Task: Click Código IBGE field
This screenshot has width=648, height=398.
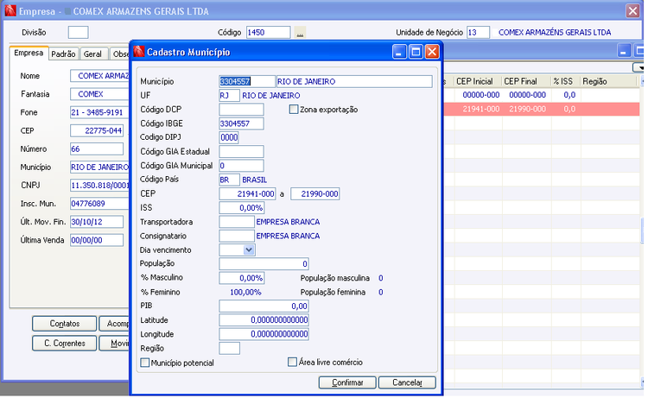Action: (x=241, y=123)
